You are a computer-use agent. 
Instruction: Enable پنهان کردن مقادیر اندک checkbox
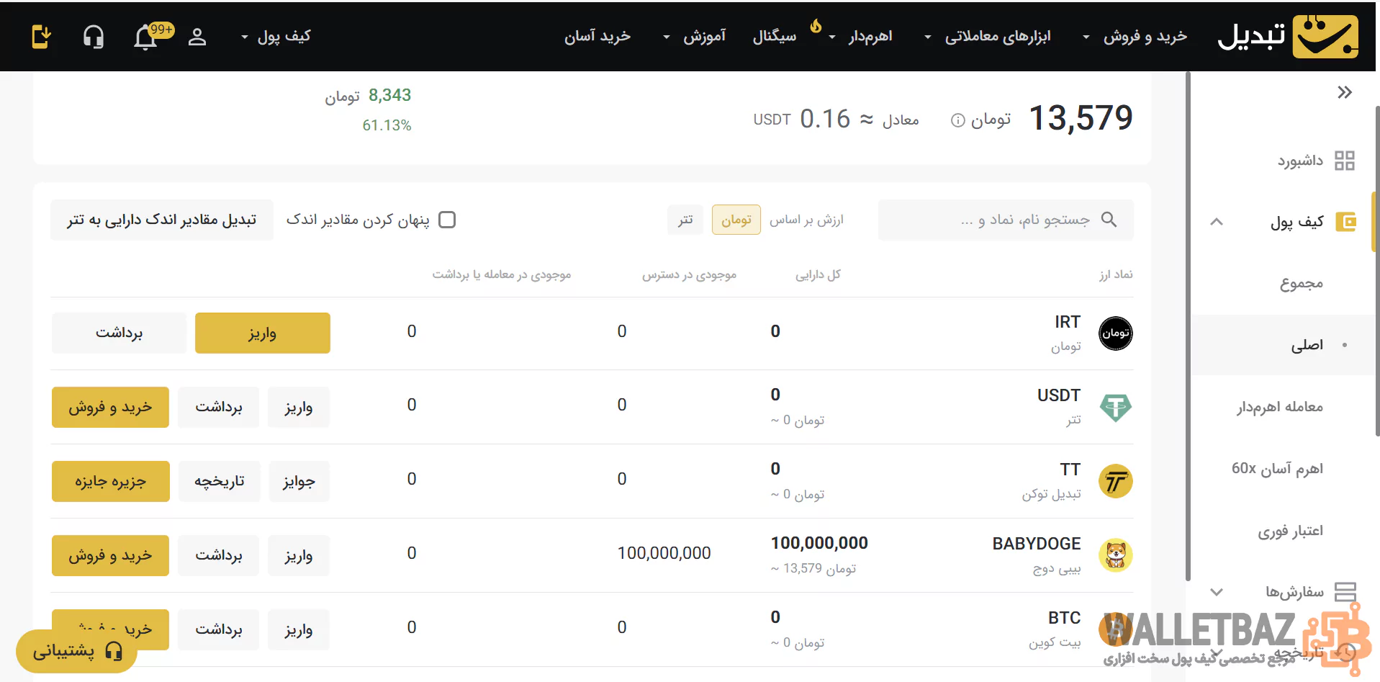click(447, 220)
